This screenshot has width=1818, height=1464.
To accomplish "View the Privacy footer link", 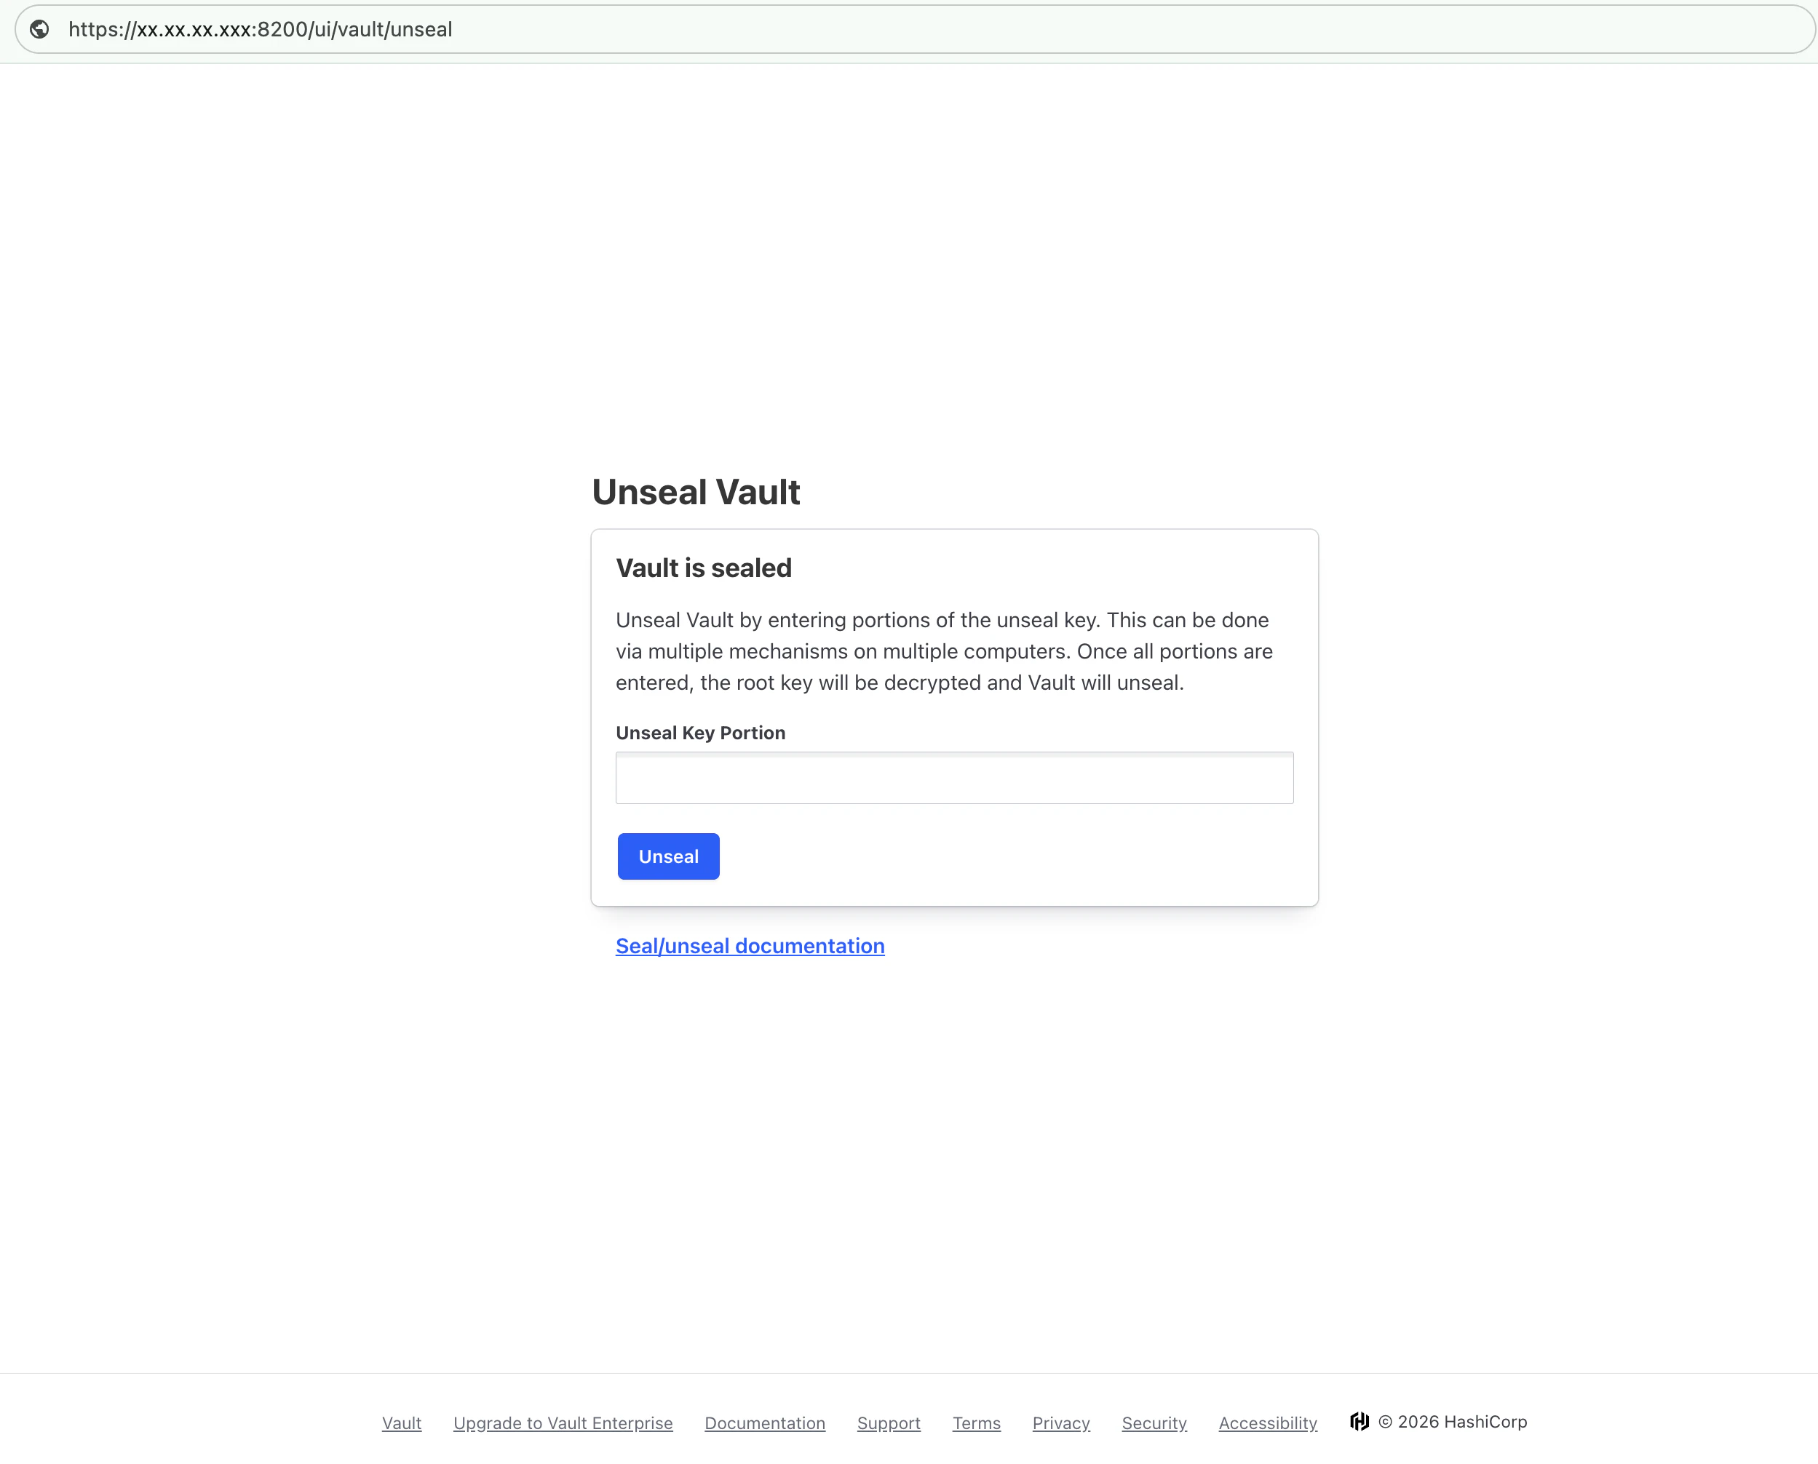I will 1061,1423.
